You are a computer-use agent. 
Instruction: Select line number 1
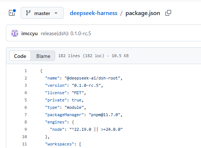pos(26,71)
